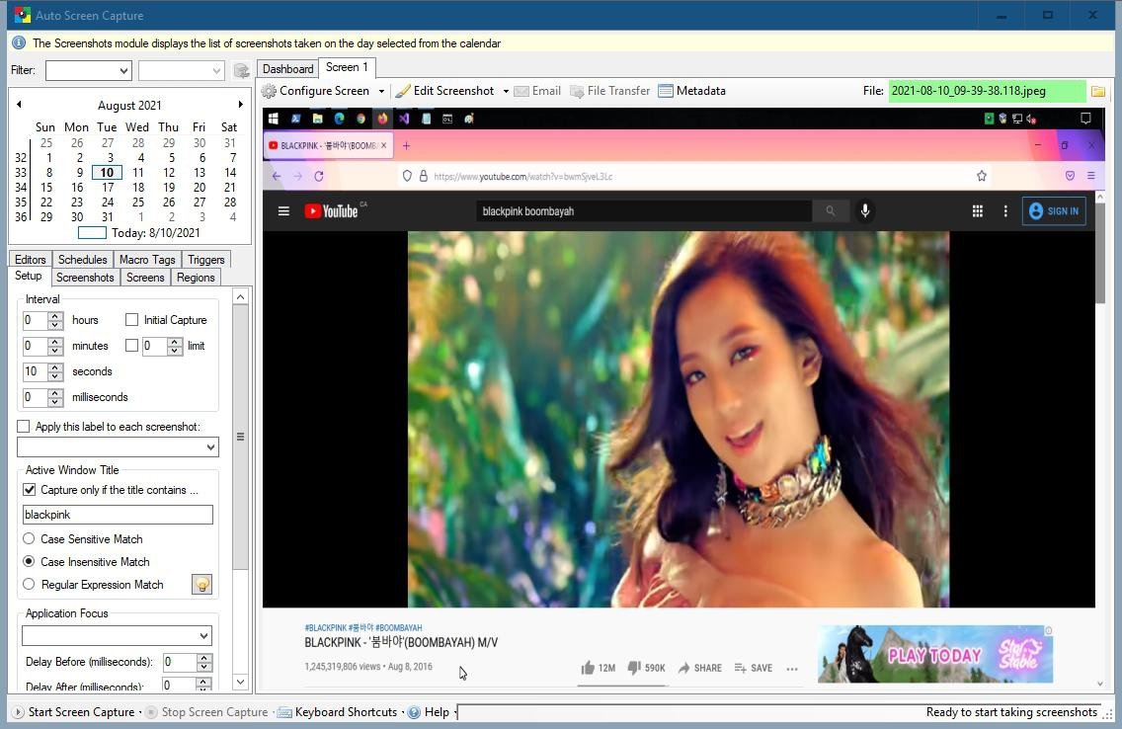Switch to the Screen 1 tab
This screenshot has width=1122, height=729.
(x=347, y=67)
